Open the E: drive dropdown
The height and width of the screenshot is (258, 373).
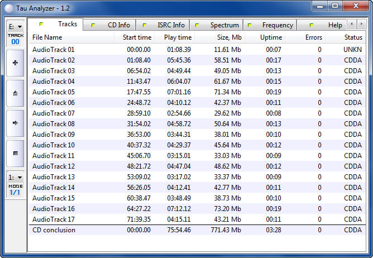(x=15, y=26)
